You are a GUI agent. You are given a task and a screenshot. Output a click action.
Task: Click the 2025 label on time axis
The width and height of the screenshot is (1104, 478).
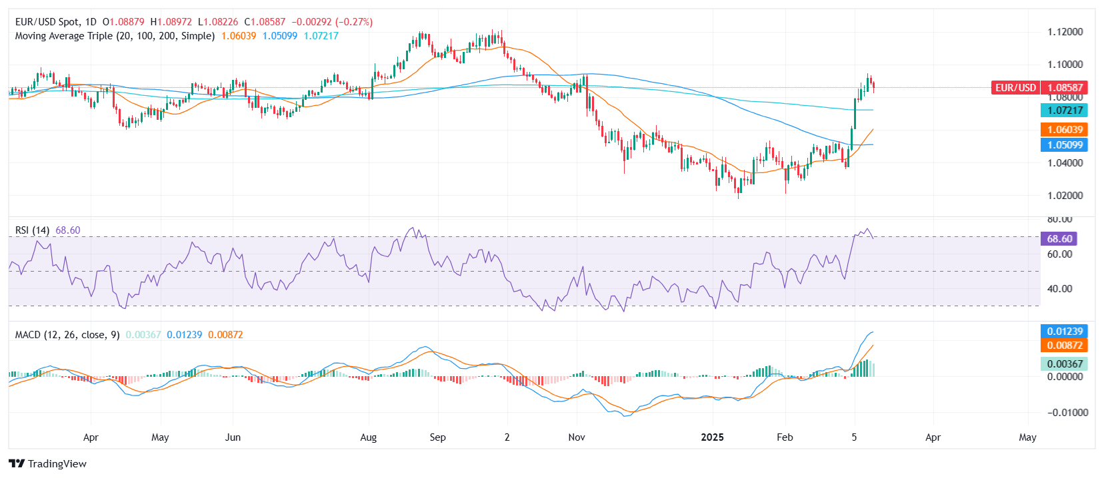[712, 437]
